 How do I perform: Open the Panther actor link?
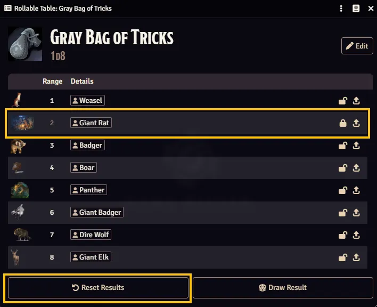[88, 190]
